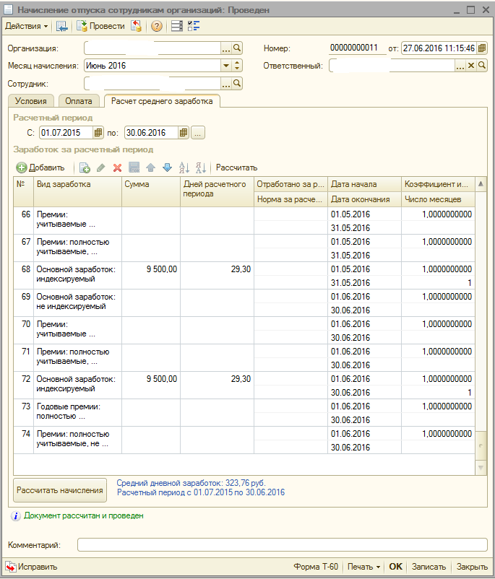Click the Рассчитать начисления button

pos(60,490)
